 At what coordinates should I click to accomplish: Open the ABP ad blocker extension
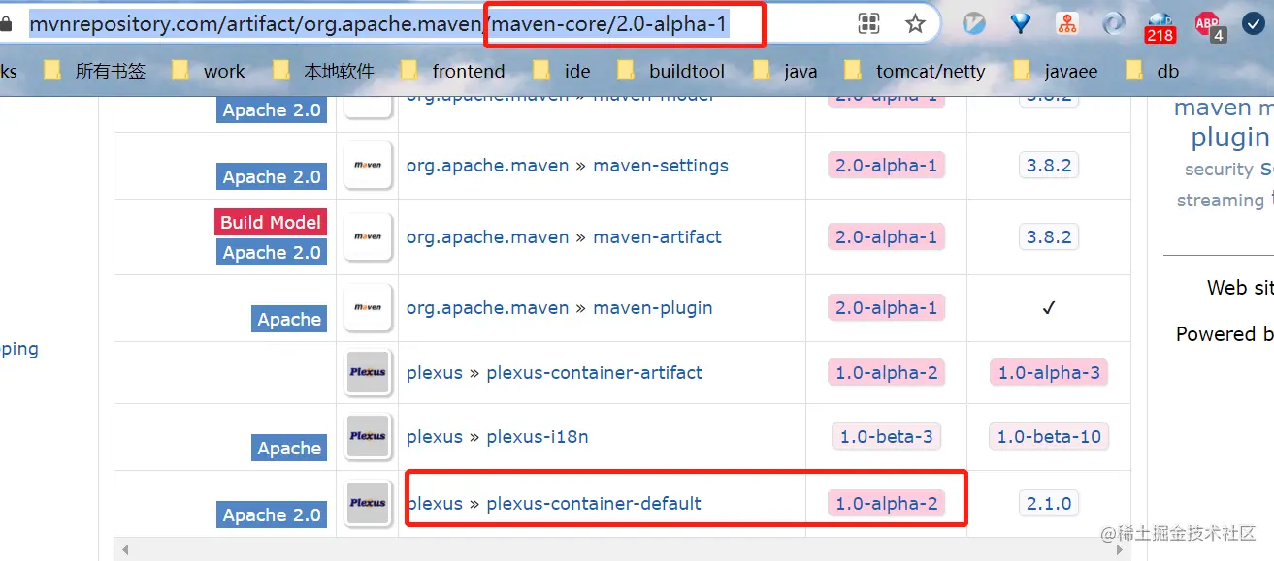[1209, 26]
